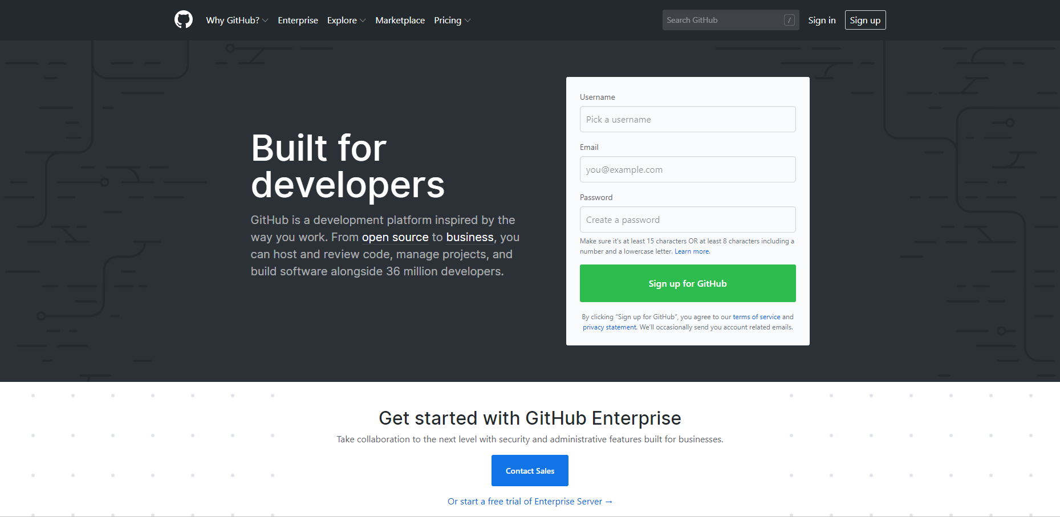Click the Create a password field
Screen dimensions: 1060x517
(x=688, y=219)
